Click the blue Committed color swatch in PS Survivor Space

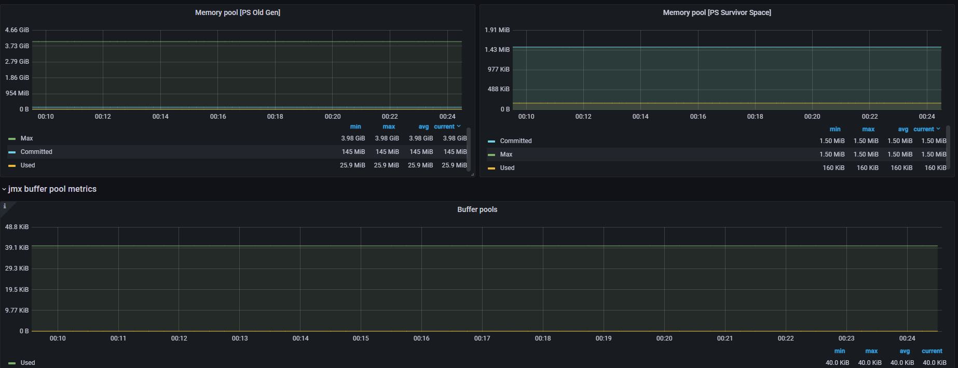tap(491, 141)
